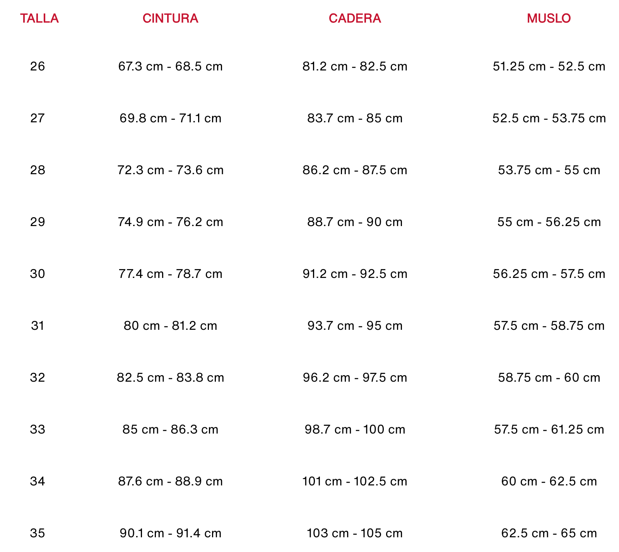Click the CADERA column header
Image resolution: width=619 pixels, height=552 pixels.
[x=355, y=18]
